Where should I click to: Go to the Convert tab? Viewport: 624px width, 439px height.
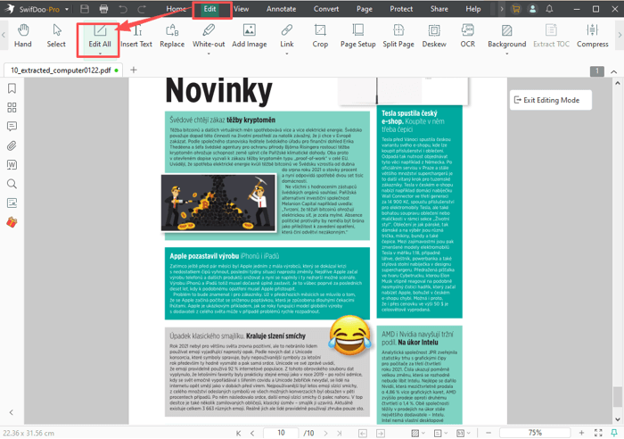(x=326, y=9)
